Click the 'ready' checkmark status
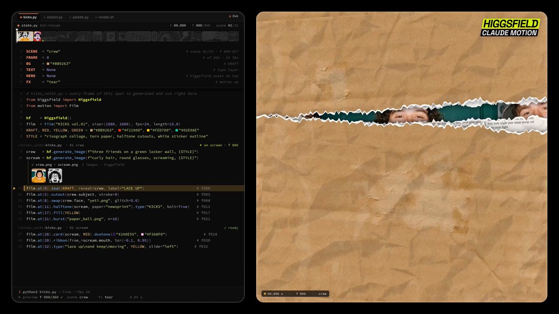The image size is (559, 314). pos(225,228)
